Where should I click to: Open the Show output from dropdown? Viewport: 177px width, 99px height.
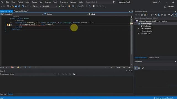pos(35,74)
